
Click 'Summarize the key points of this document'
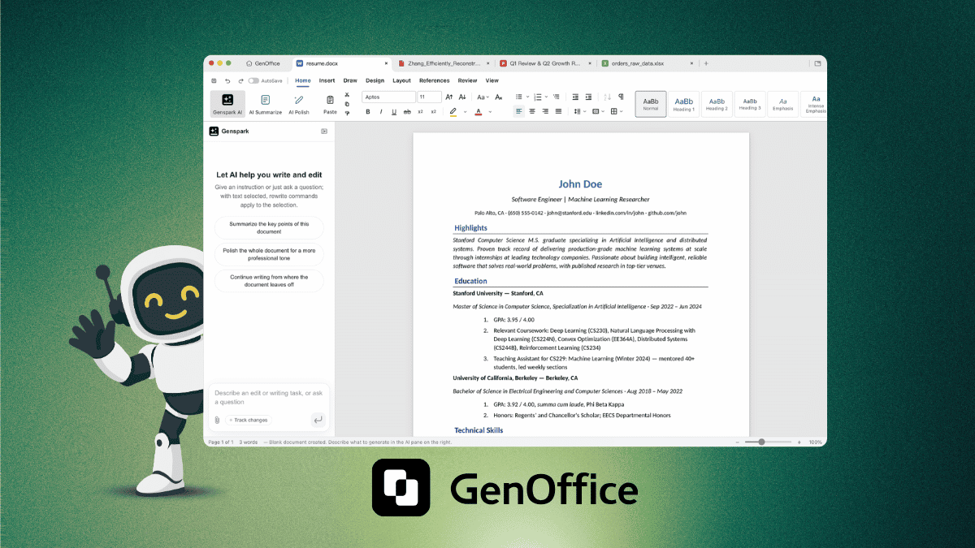[x=269, y=227]
